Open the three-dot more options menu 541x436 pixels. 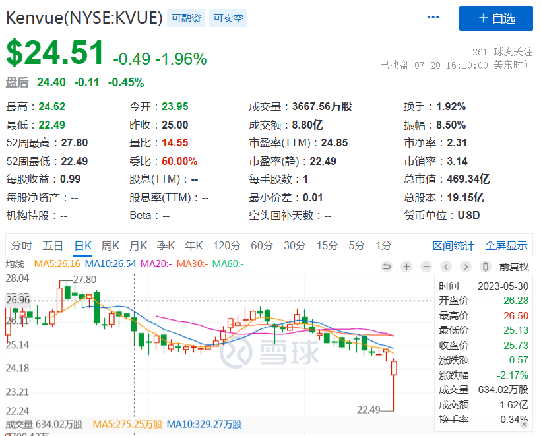click(433, 17)
